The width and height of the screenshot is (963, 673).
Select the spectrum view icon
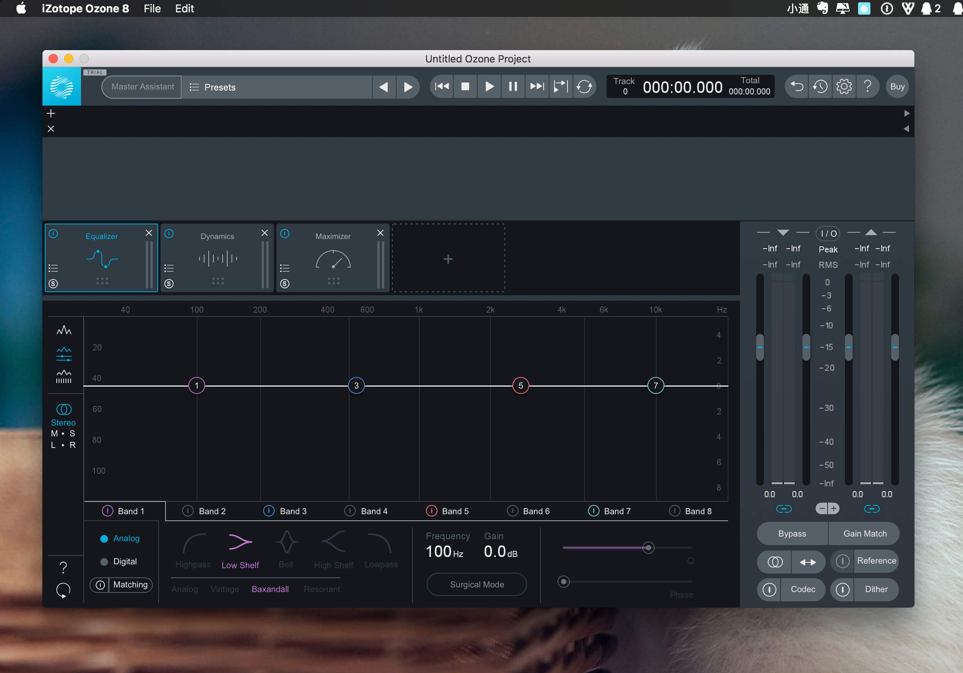(64, 330)
